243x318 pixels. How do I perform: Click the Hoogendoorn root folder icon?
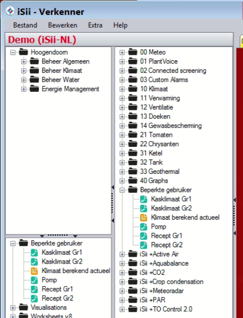pos(24,52)
